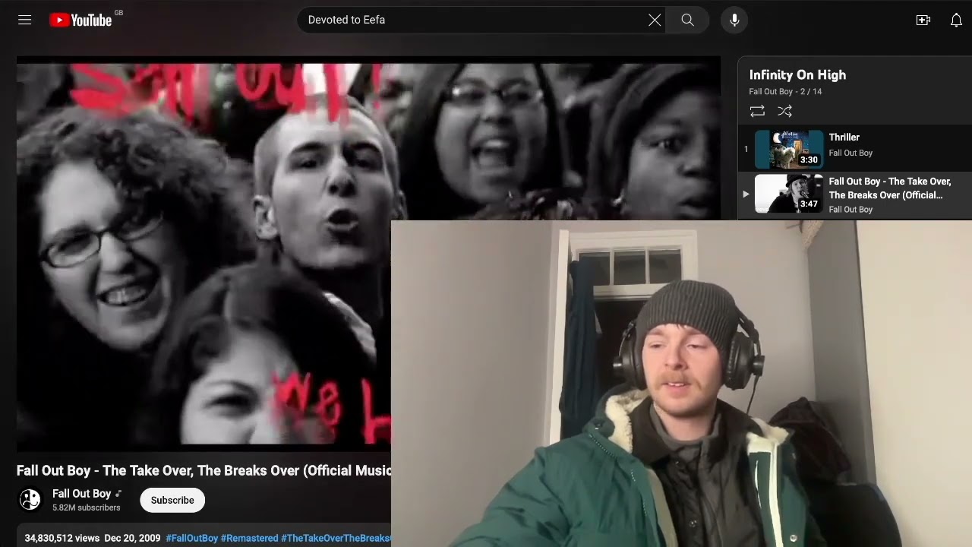
Task: Open the notifications bell
Action: click(956, 21)
